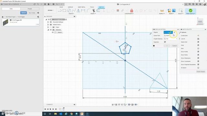The height and width of the screenshot is (116, 207).
Task: Cancel the Circular Pattern dialog
Action: (x=175, y=46)
